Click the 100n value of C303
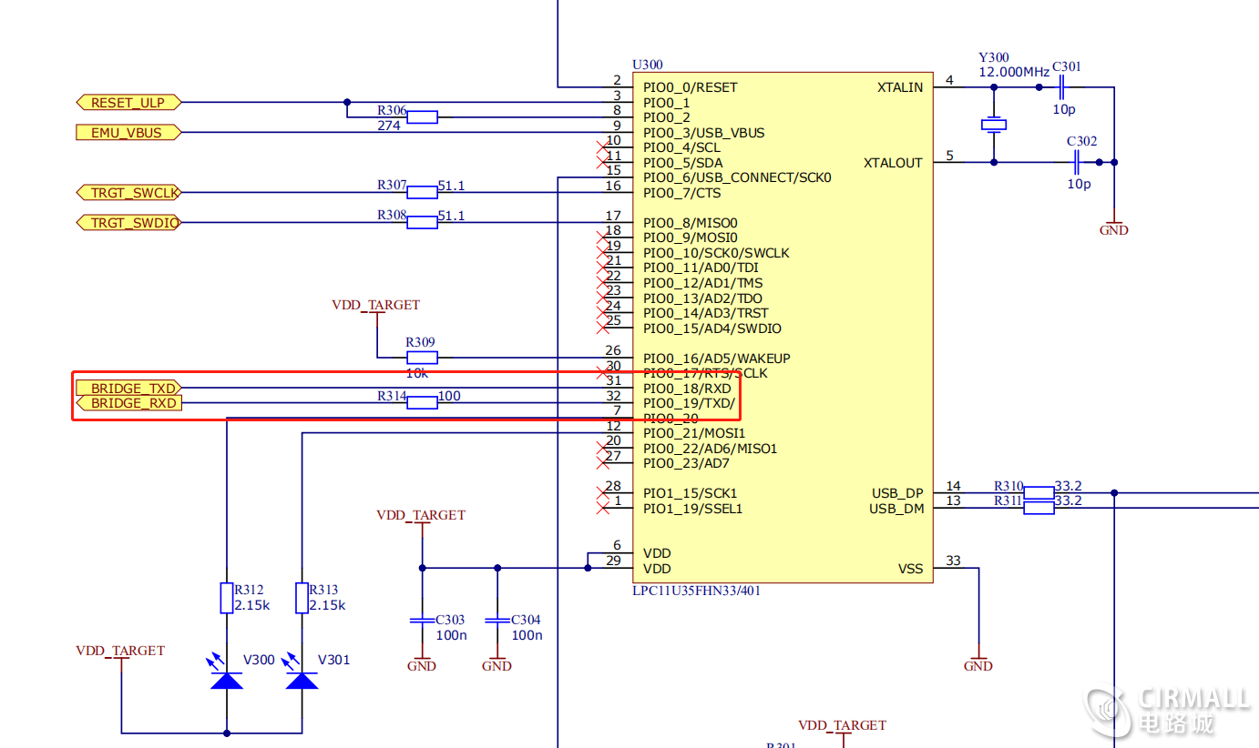 (451, 635)
